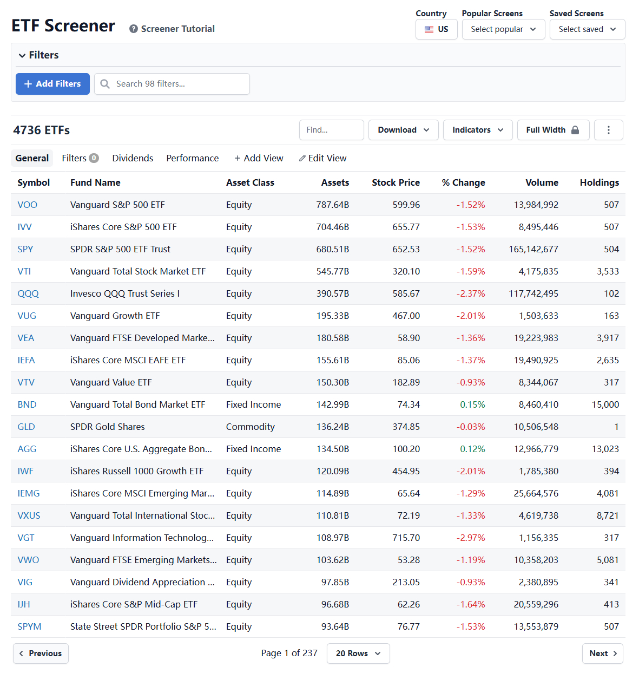Click the SPDR Gold Shares fund name
639x673 pixels.
coord(108,427)
